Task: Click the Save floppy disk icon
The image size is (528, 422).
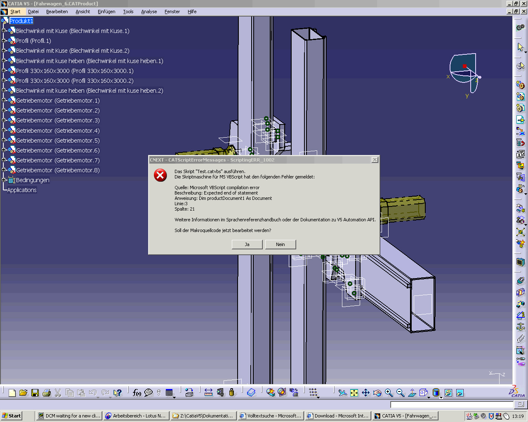Action: (x=35, y=393)
